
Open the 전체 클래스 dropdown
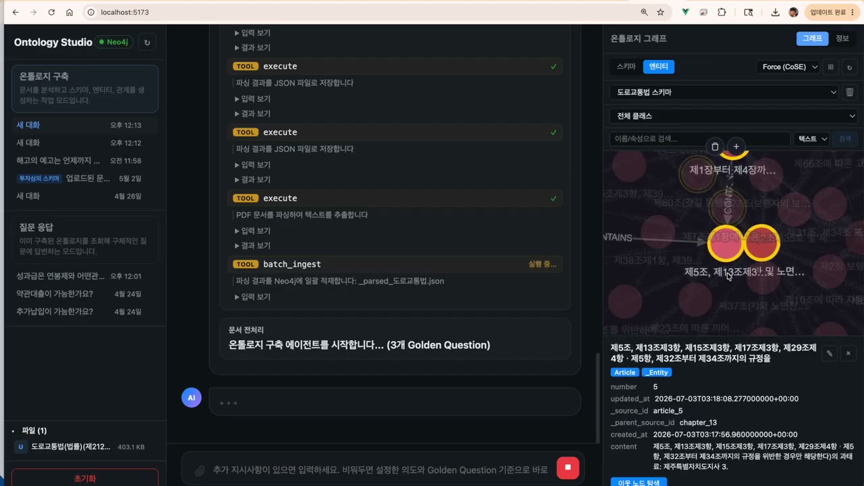point(733,116)
